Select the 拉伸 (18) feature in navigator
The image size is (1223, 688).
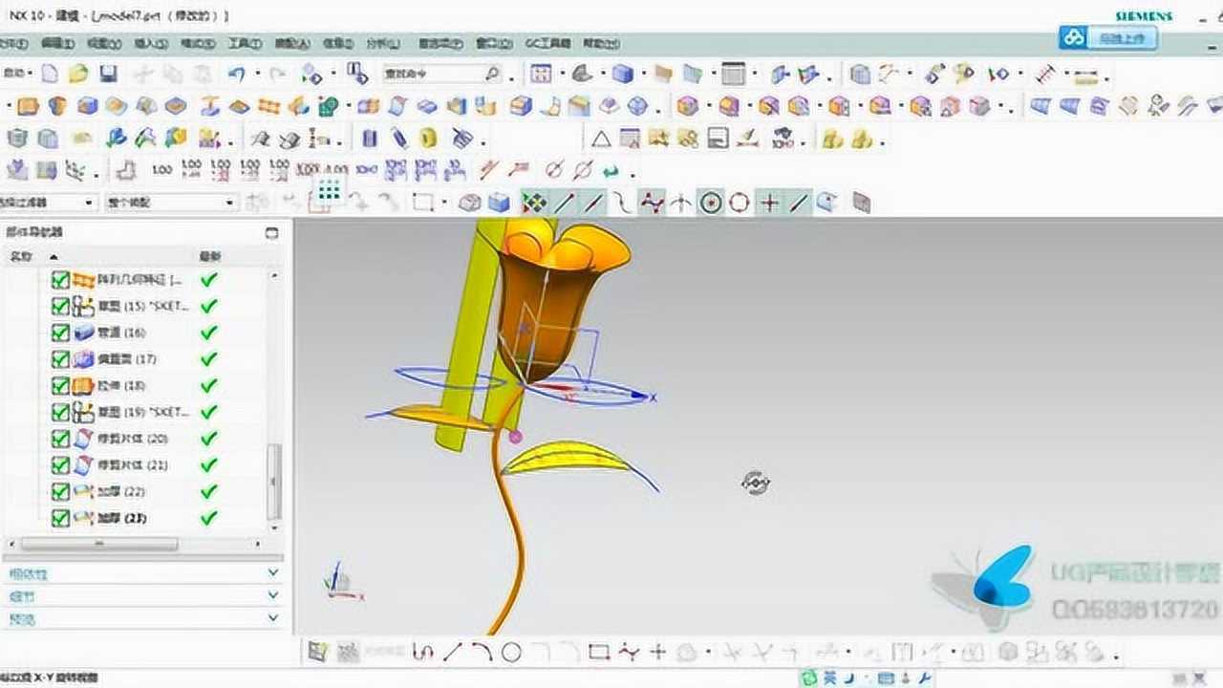pos(121,386)
